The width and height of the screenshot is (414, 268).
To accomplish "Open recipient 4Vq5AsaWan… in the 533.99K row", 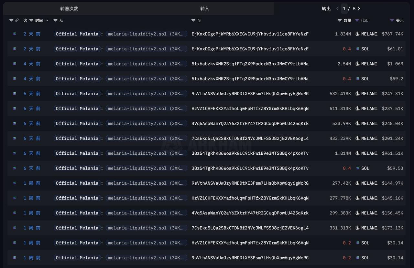I will point(250,123).
